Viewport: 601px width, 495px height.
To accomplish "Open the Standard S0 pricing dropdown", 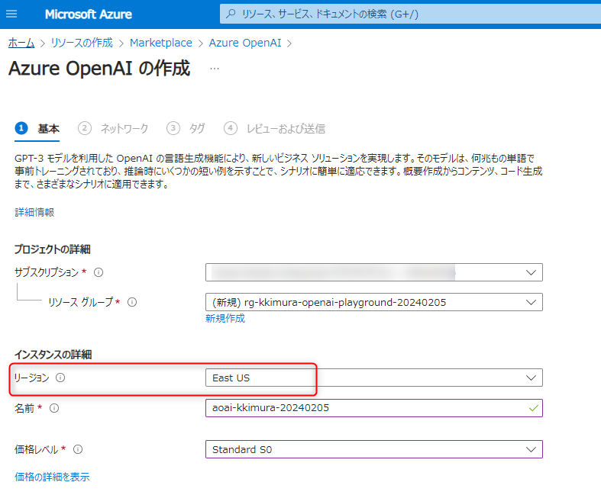I will (374, 449).
